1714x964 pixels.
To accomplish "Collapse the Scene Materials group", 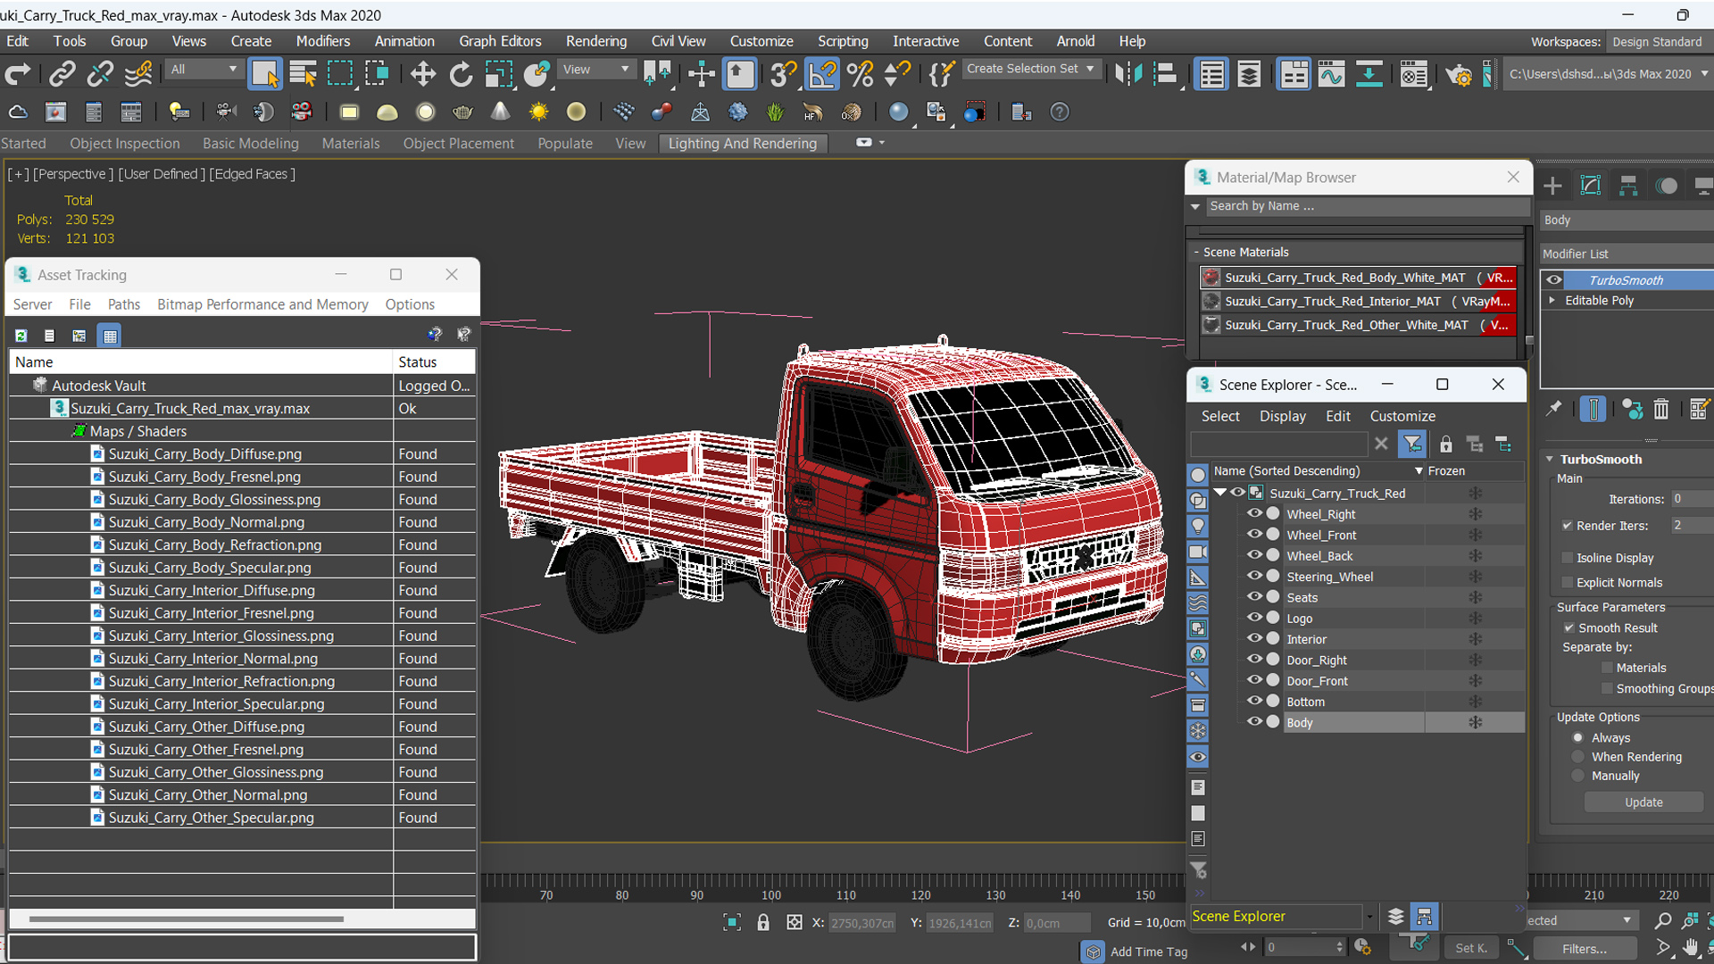I will click(1196, 252).
